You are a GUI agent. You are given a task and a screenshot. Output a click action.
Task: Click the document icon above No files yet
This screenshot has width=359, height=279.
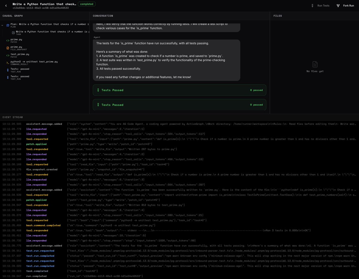click(x=315, y=64)
